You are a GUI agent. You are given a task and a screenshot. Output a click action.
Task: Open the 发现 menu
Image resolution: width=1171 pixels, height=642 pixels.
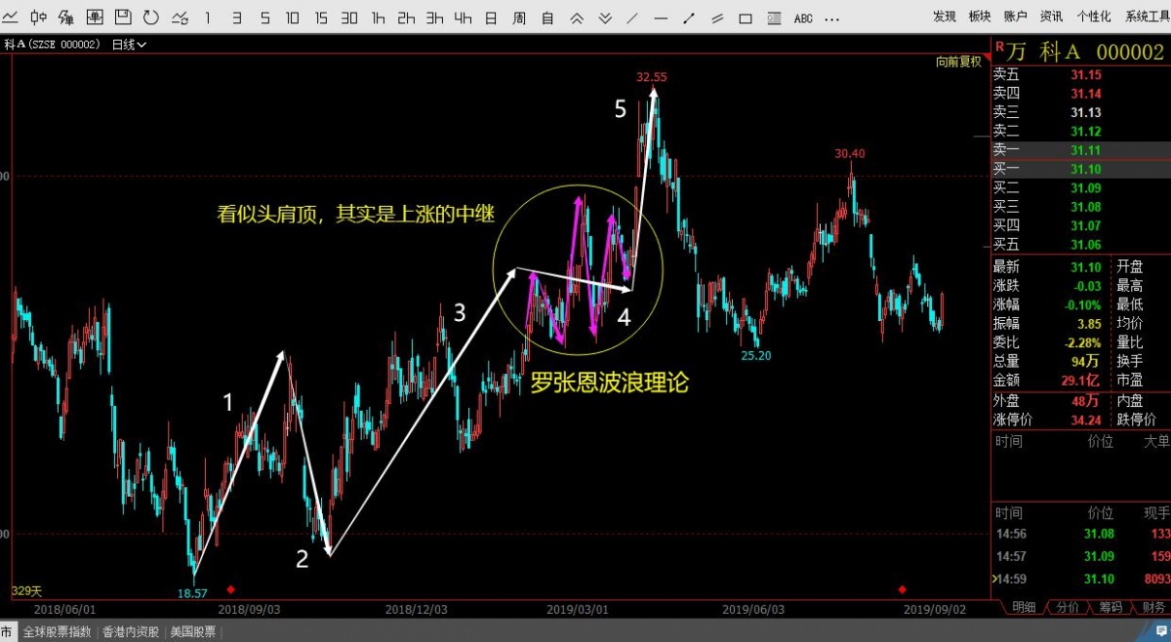[945, 17]
